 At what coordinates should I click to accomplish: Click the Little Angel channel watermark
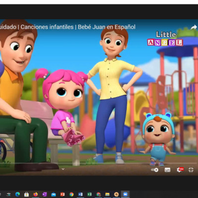[x=165, y=39]
